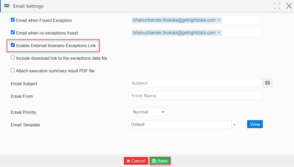Click the envelope icon beside Email Settings
Image resolution: width=294 pixels, height=167 pixels.
pos(7,6)
